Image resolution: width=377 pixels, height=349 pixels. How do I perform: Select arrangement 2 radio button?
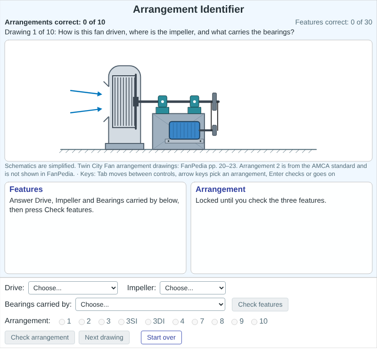(x=82, y=322)
